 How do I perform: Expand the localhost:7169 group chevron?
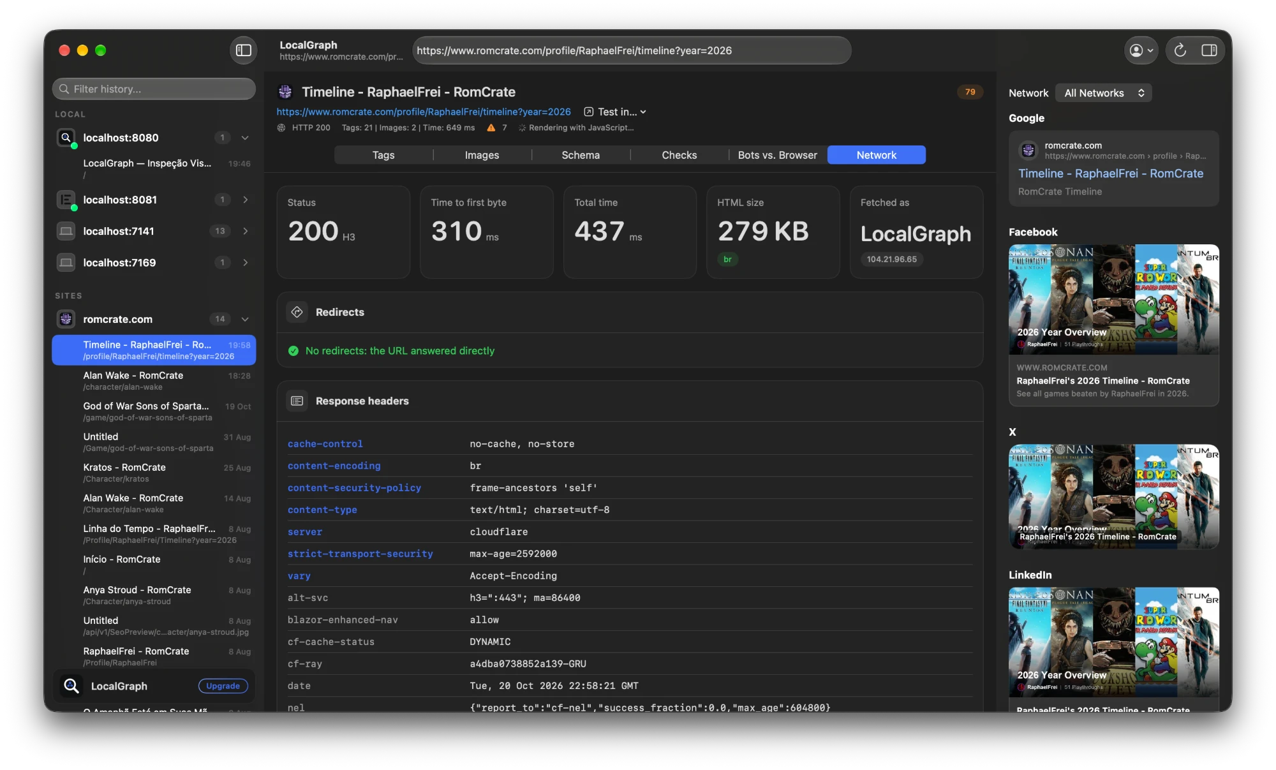(245, 262)
